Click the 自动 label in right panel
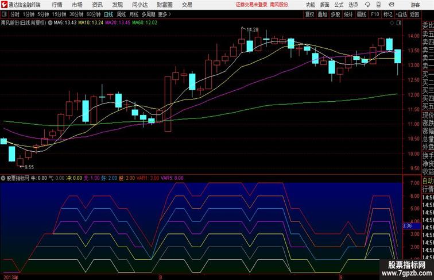434x280 pixels. 428,181
